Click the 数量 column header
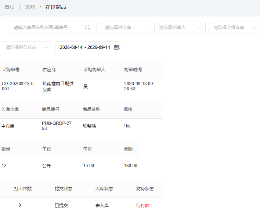This screenshot has height=213, width=260. coord(6,149)
